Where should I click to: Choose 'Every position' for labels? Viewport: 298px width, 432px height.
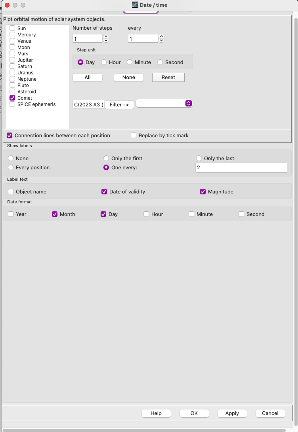[x=11, y=168]
